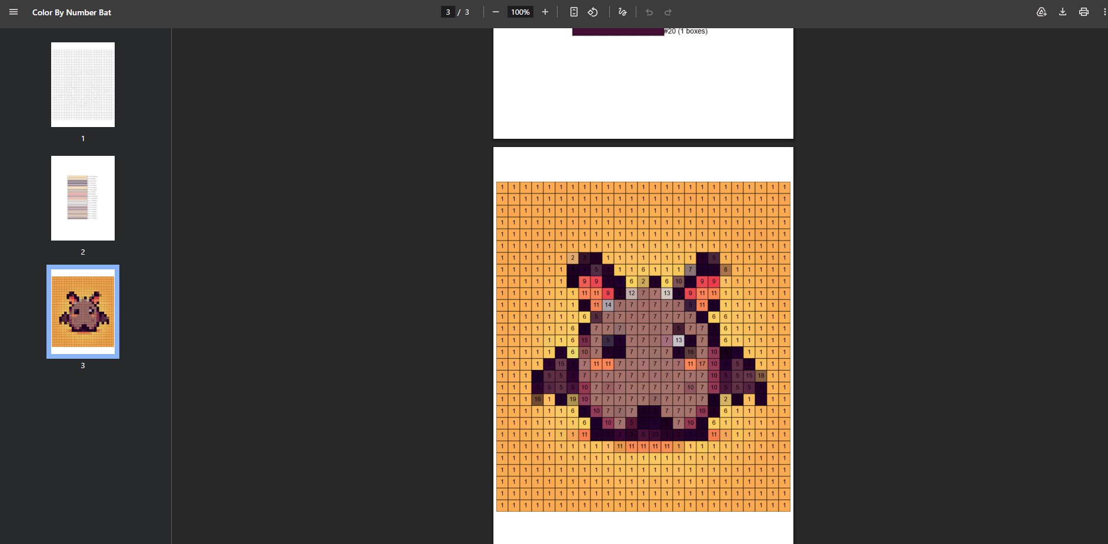Toggle the sidebar menu hamburger icon
Viewport: 1108px width, 544px height.
click(x=14, y=12)
